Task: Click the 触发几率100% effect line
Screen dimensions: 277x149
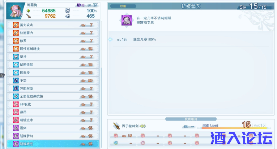Action: click(144, 39)
